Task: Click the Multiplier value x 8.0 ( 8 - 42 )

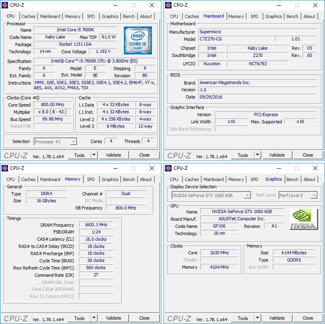Action: (52, 112)
